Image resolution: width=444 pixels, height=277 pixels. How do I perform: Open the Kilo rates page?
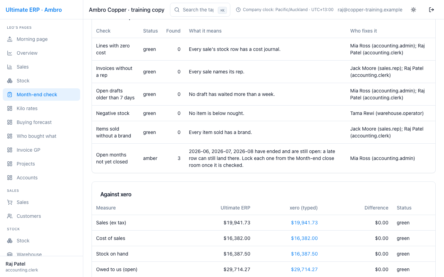pos(41,108)
